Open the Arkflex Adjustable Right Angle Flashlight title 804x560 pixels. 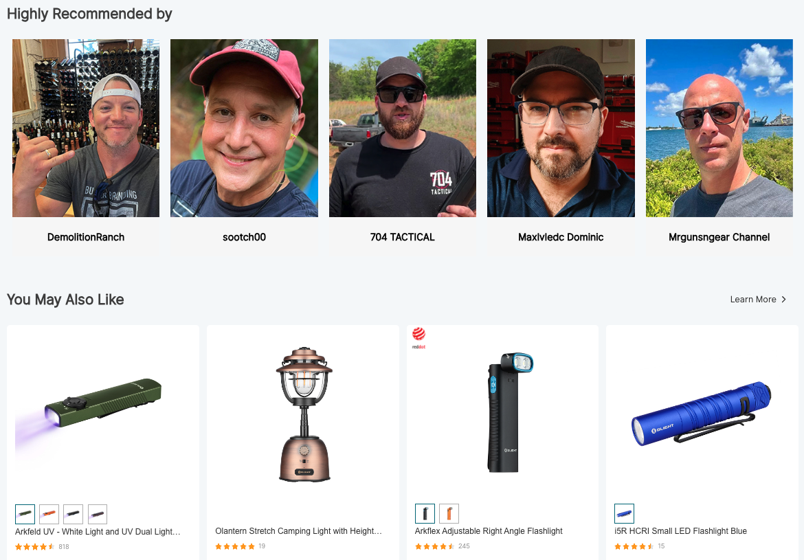click(489, 530)
